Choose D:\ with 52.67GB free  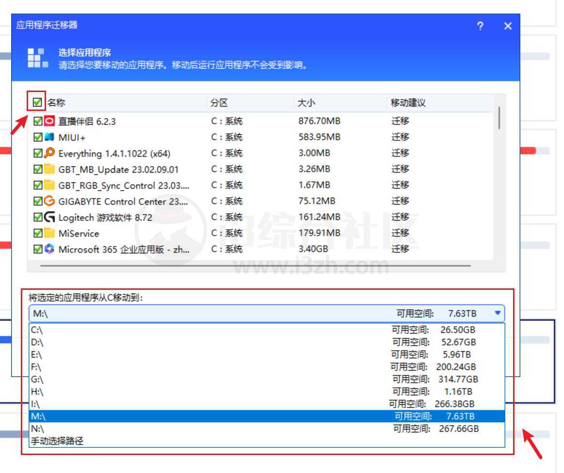[x=267, y=342]
